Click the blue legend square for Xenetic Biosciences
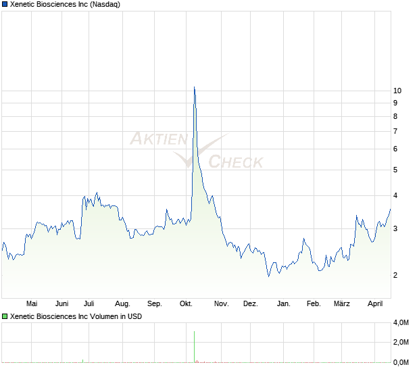419x369 pixels. pyautogui.click(x=5, y=4)
